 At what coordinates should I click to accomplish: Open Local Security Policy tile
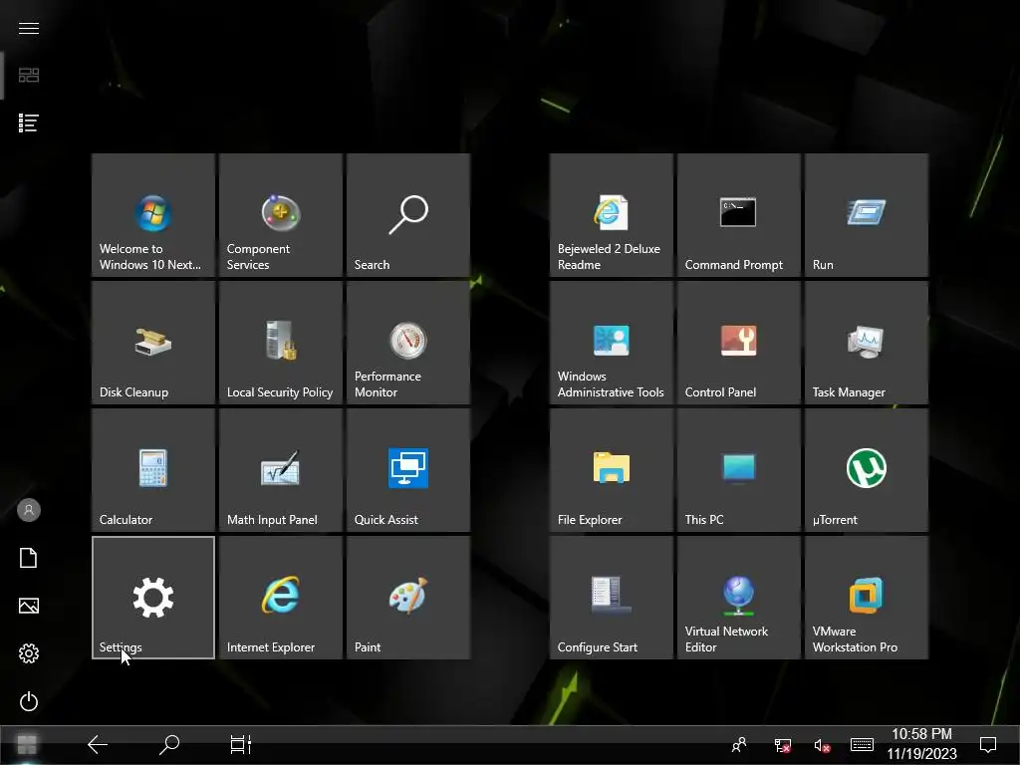click(280, 343)
